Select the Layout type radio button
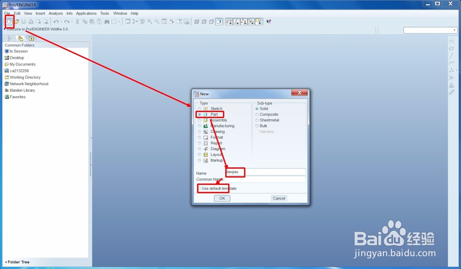 [x=199, y=154]
